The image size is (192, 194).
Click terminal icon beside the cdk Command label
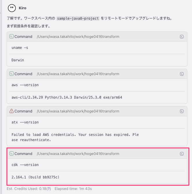pos(12,154)
